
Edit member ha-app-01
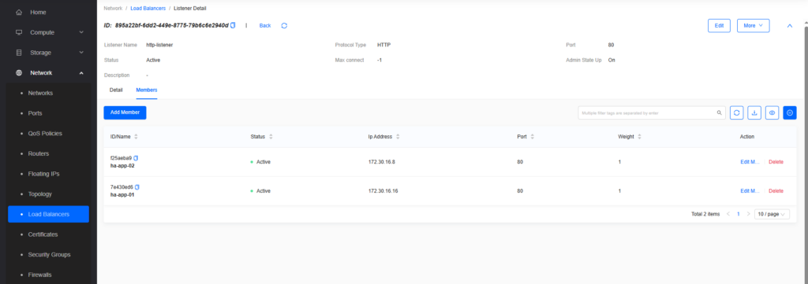point(750,190)
